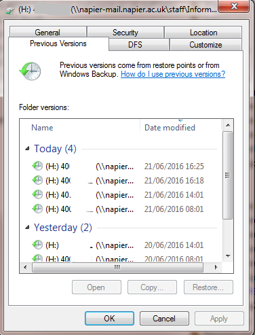The height and width of the screenshot is (335, 255).
Task: Switch to the Security tab
Action: [x=125, y=33]
